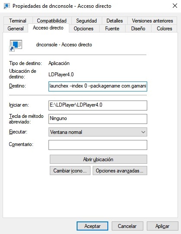Switch to the General tab
The image size is (181, 234).
click(16, 28)
